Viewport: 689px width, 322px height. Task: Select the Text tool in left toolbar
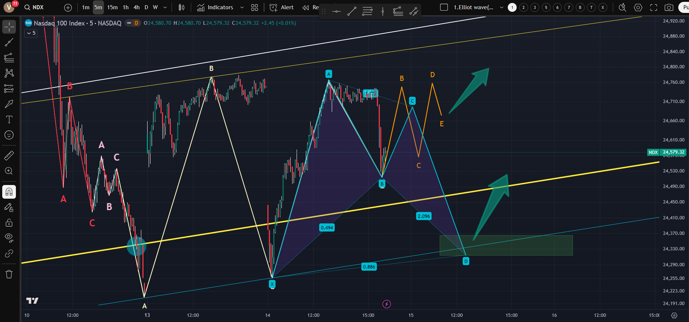point(9,119)
